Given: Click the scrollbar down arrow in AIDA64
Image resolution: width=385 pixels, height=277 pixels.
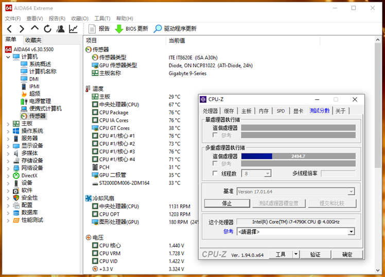Looking at the screenshot, I should pos(378,270).
